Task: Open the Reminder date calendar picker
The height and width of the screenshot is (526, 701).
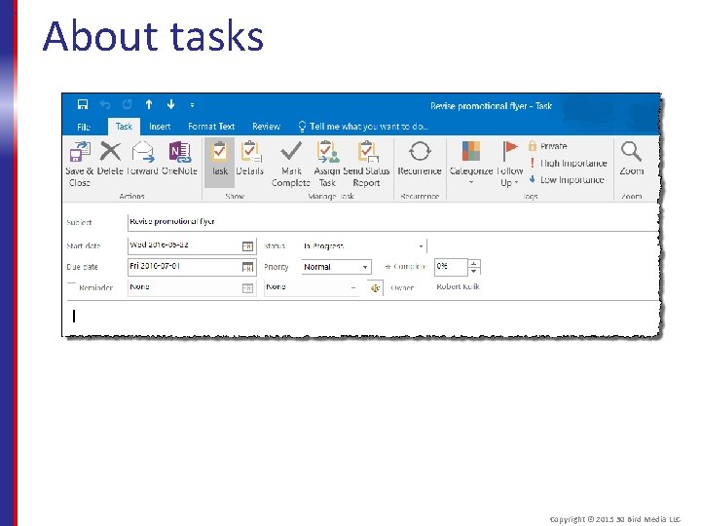Action: [x=247, y=288]
